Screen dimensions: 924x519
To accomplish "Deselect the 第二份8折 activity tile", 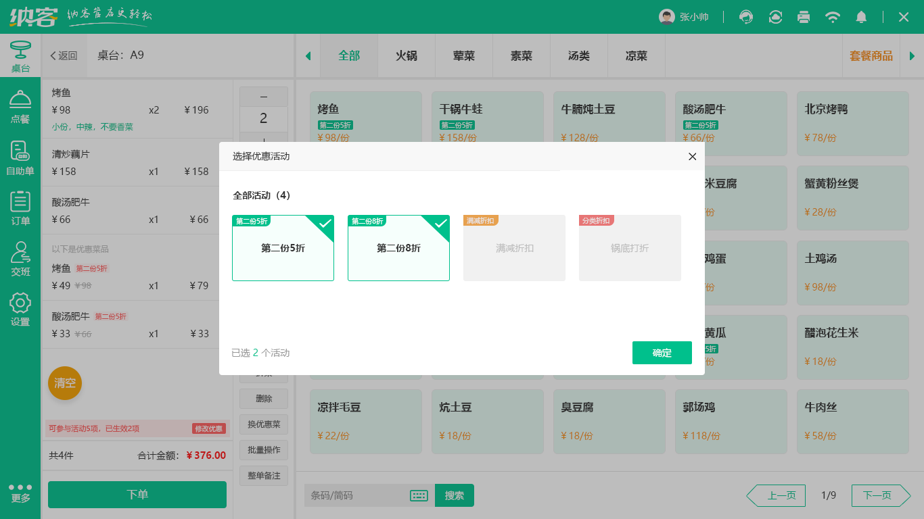I will coord(398,248).
